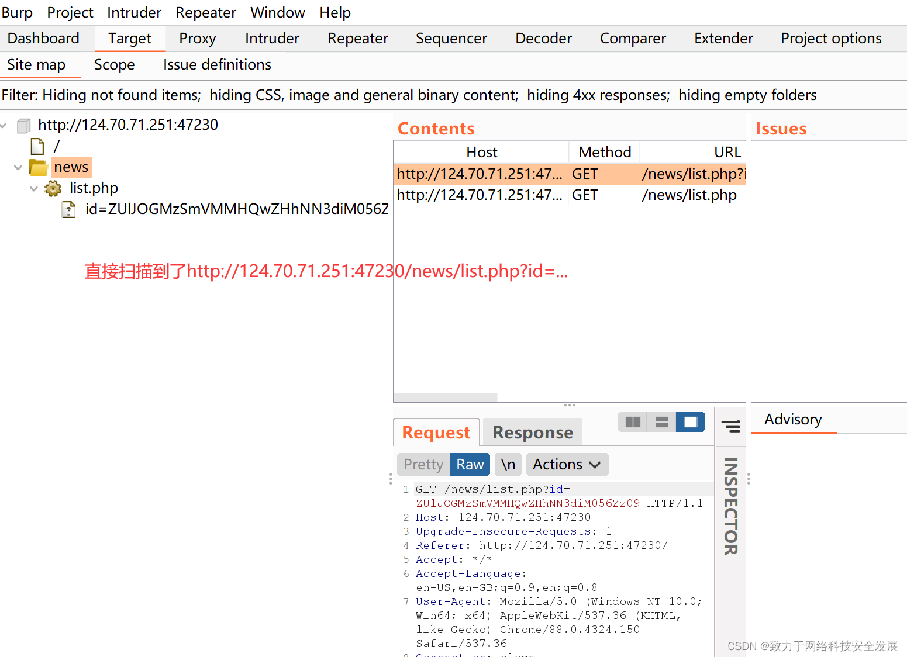Screen dimensions: 907x657
Task: Click GET method cell of plain /news/list.php row
Action: [585, 195]
